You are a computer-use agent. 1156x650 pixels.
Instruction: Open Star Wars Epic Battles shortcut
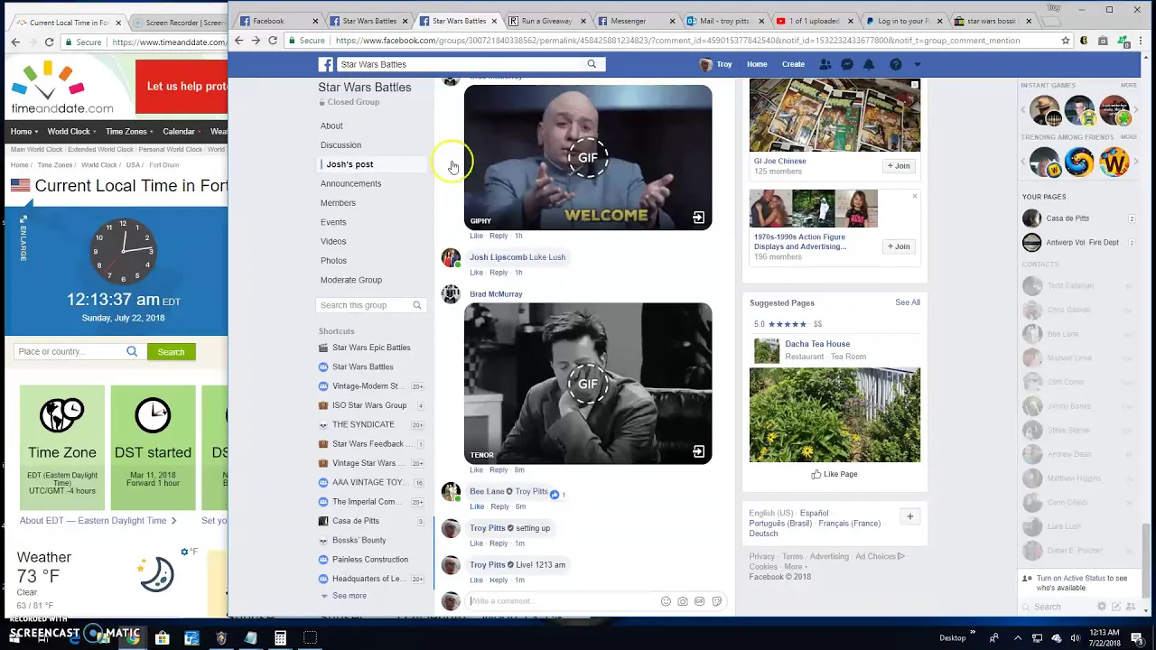coord(371,348)
